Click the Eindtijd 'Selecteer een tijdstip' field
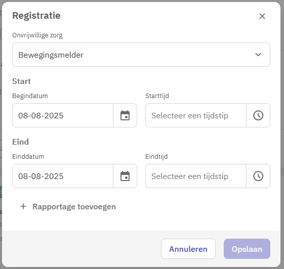 [x=196, y=176]
